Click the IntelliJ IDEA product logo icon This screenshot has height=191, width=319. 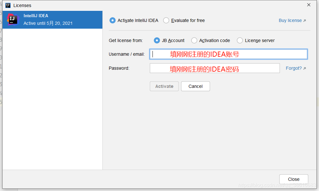click(13, 20)
